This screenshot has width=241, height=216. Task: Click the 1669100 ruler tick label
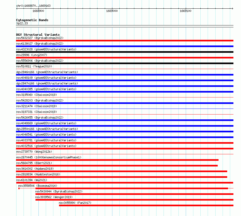pyautogui.click(x=185, y=11)
